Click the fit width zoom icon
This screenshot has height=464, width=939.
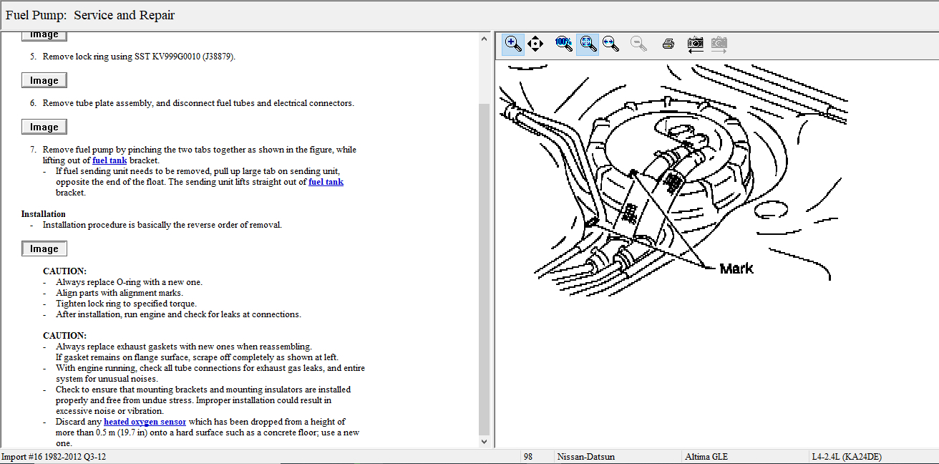610,44
